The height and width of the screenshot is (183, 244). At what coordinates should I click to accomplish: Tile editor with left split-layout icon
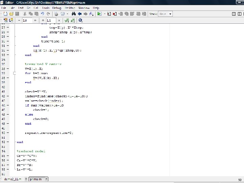234,14
